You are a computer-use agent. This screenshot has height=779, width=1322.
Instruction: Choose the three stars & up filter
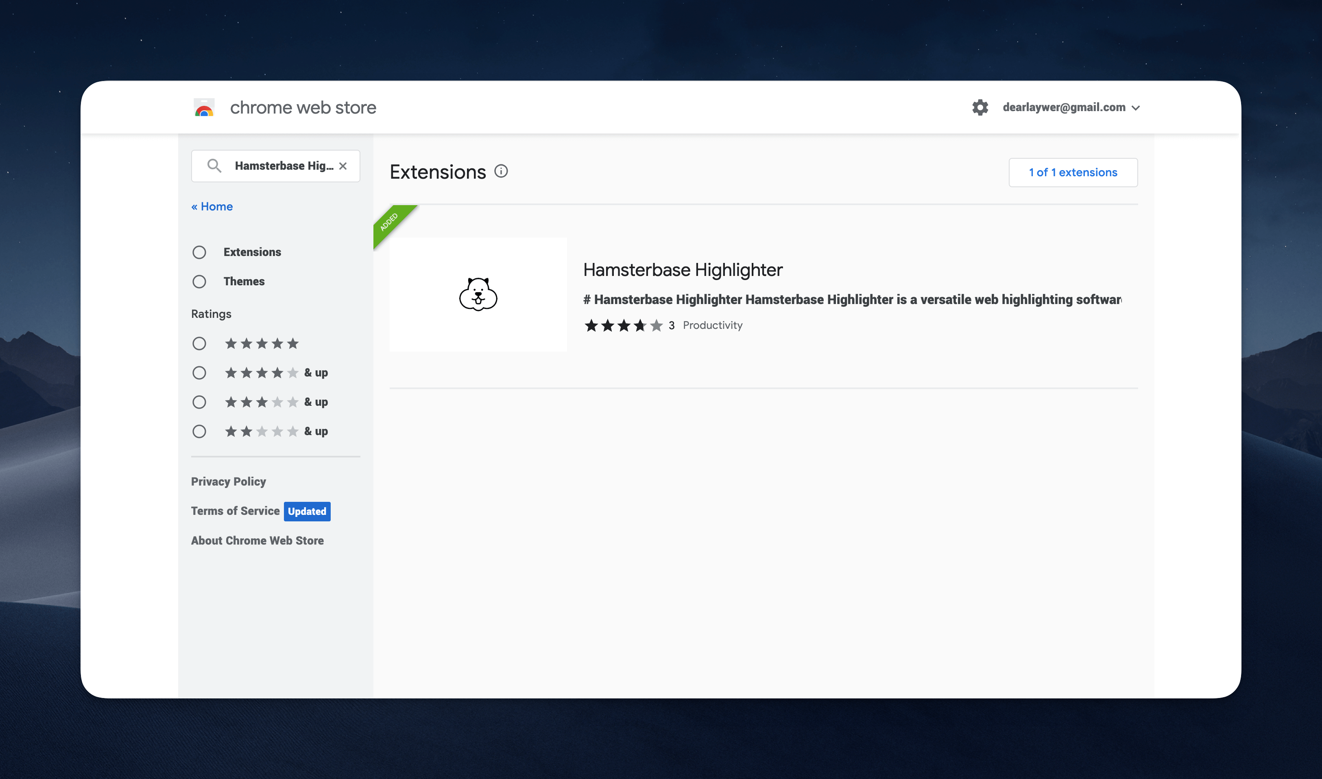199,403
